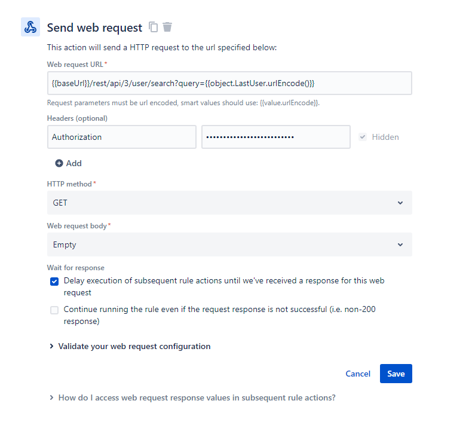Click chevron beside How do I access response values
The image size is (472, 422).
(x=51, y=398)
